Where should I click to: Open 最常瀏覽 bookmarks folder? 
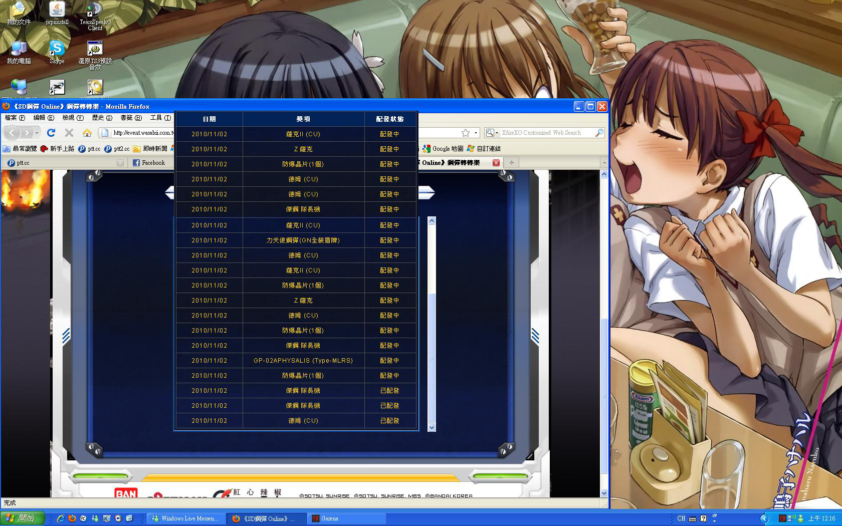point(20,149)
